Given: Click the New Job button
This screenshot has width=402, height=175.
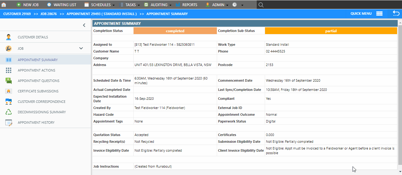Looking at the screenshot, I should click(x=28, y=5).
